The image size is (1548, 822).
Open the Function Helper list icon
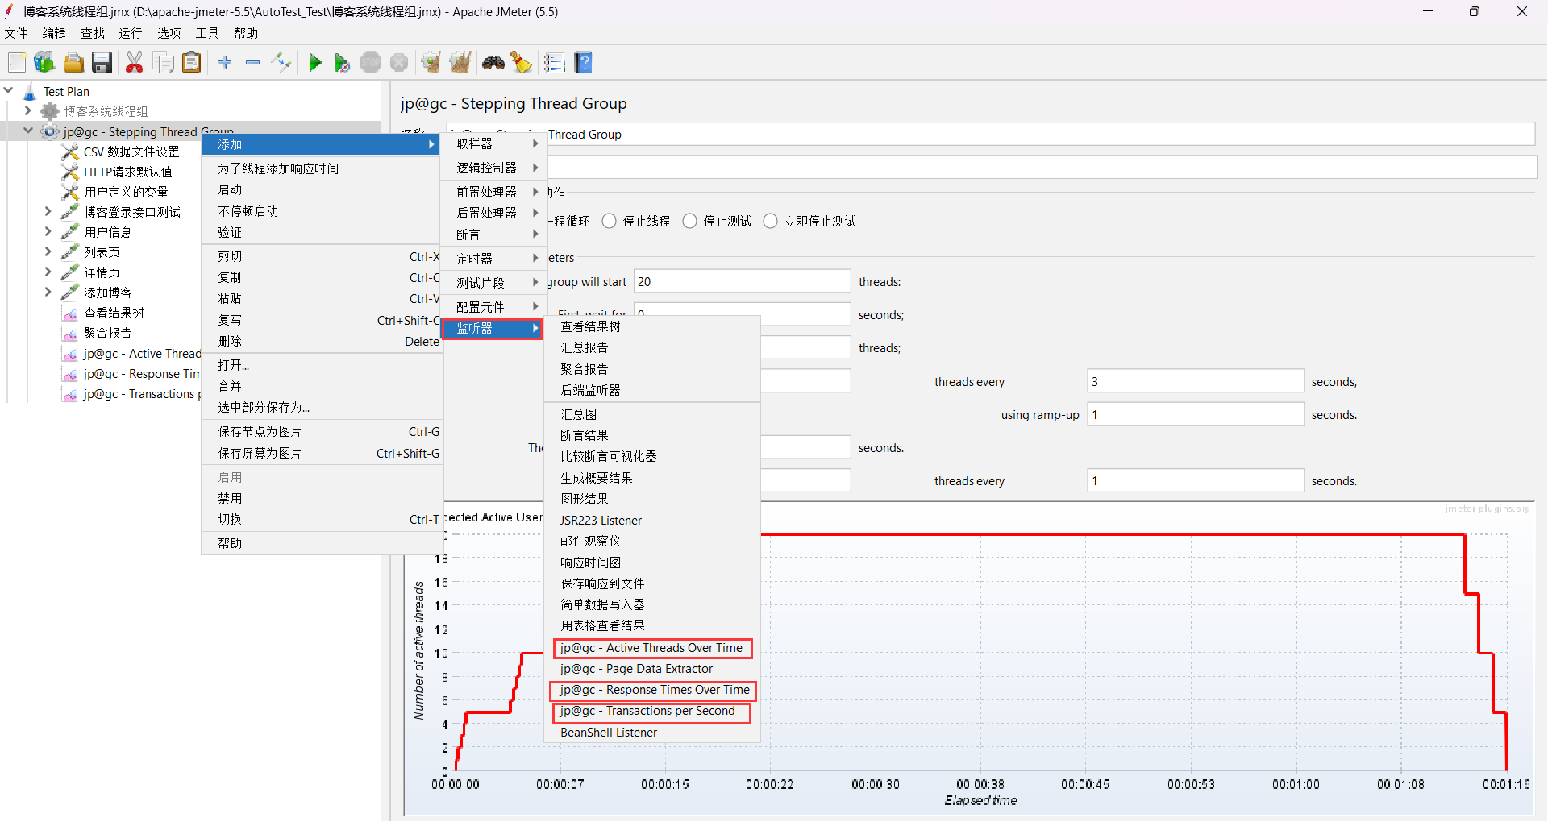[555, 63]
